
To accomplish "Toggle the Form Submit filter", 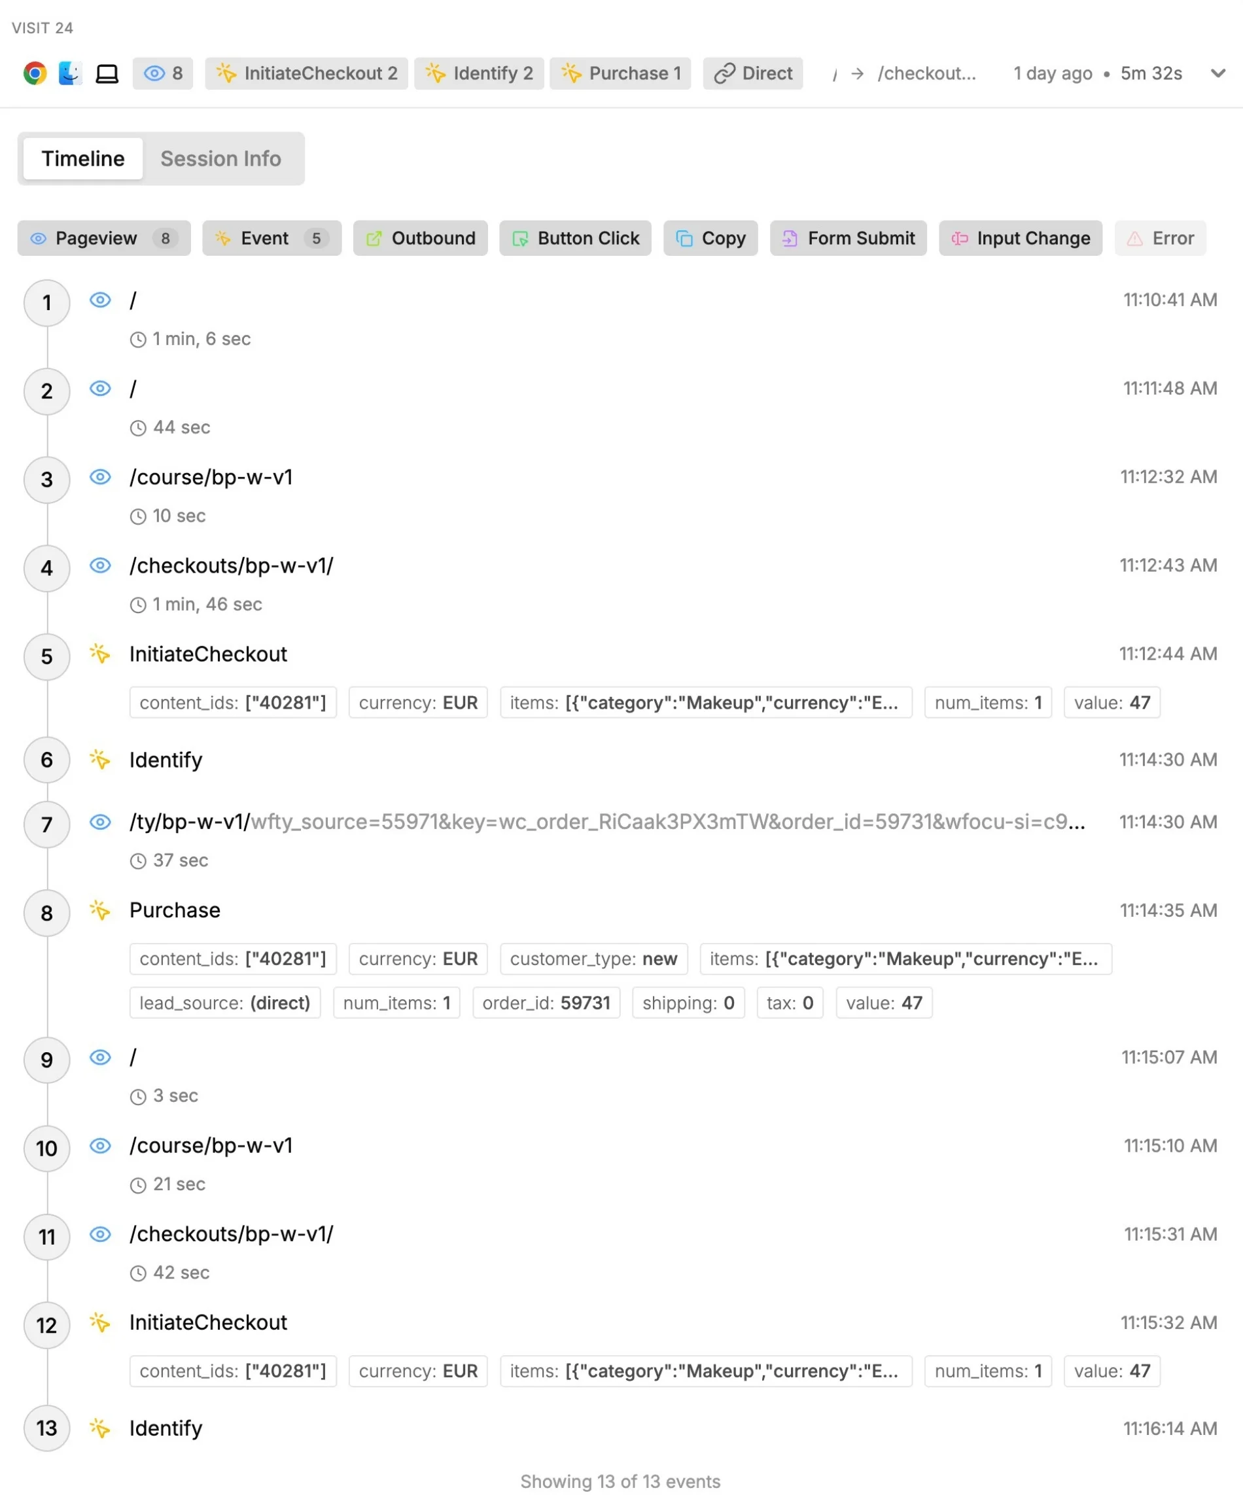I will pos(849,238).
